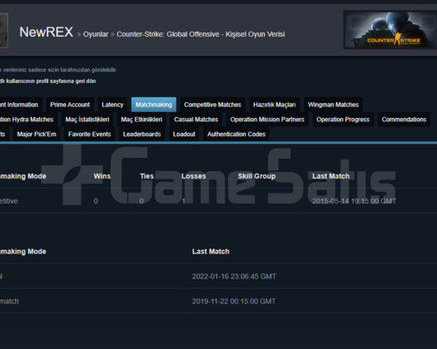Click the Losses column header
This screenshot has height=349, width=437.
point(194,176)
